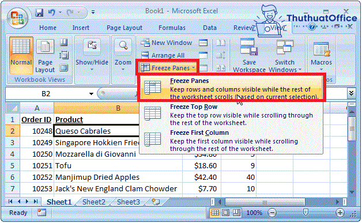Open the Name Box dropdown arrow
Viewport: 362px width, 223px height.
(91, 94)
